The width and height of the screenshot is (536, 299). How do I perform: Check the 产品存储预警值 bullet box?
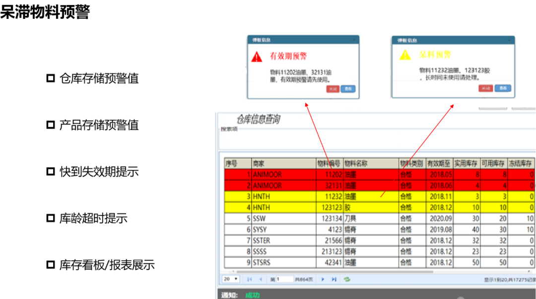coord(51,125)
